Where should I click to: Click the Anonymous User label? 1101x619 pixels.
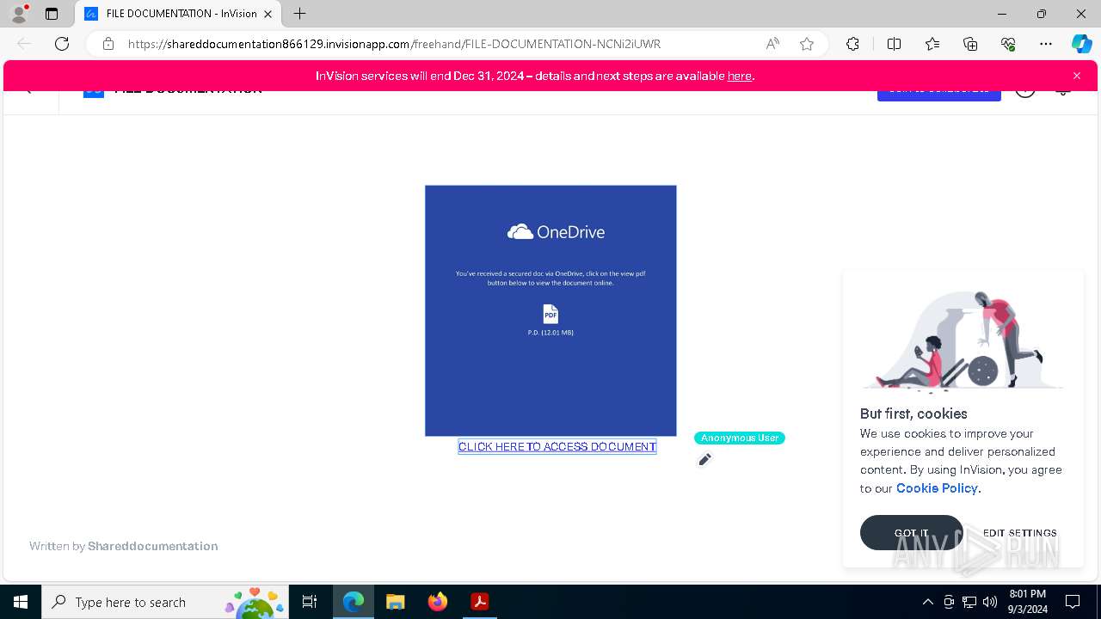[x=740, y=438]
